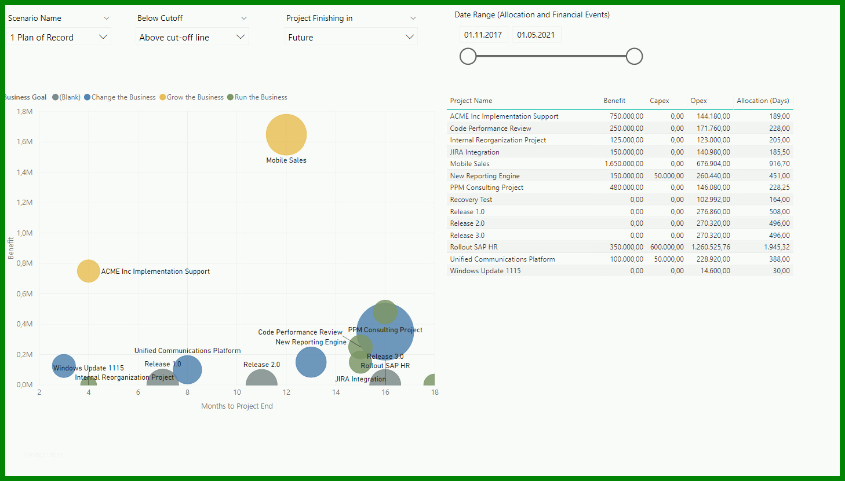The image size is (845, 481).
Task: Select Recovery Test table row
Action: tap(620, 200)
